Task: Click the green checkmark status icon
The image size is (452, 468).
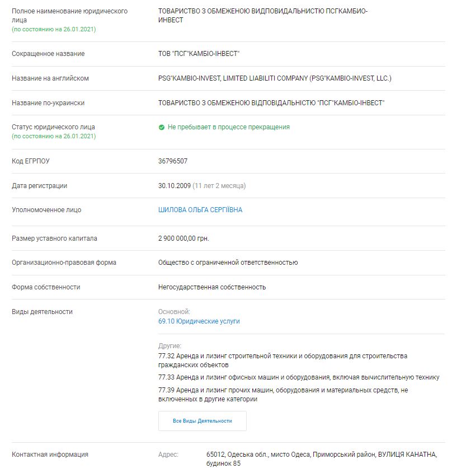Action: (x=162, y=128)
